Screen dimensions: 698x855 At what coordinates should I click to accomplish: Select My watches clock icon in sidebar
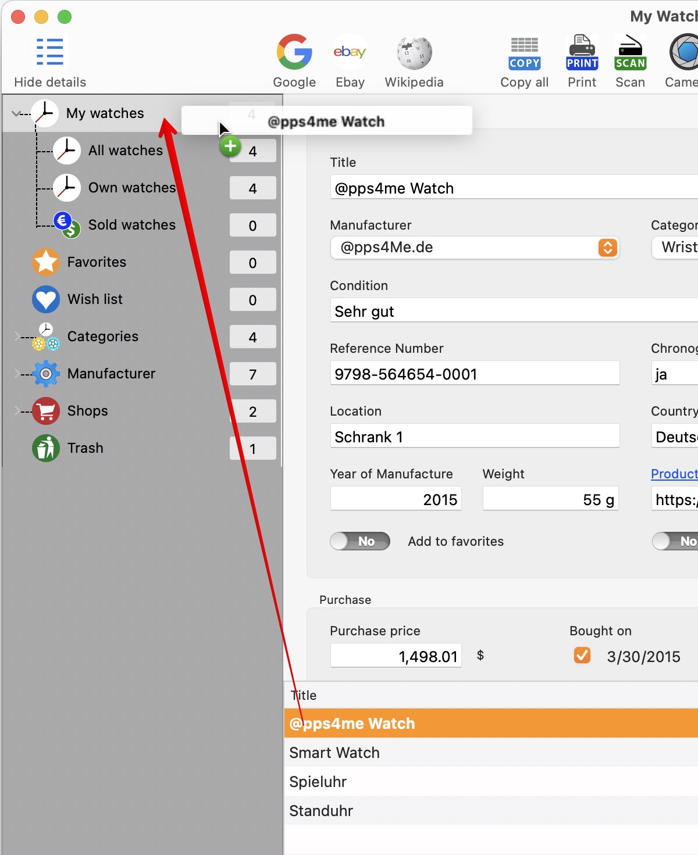pos(45,113)
